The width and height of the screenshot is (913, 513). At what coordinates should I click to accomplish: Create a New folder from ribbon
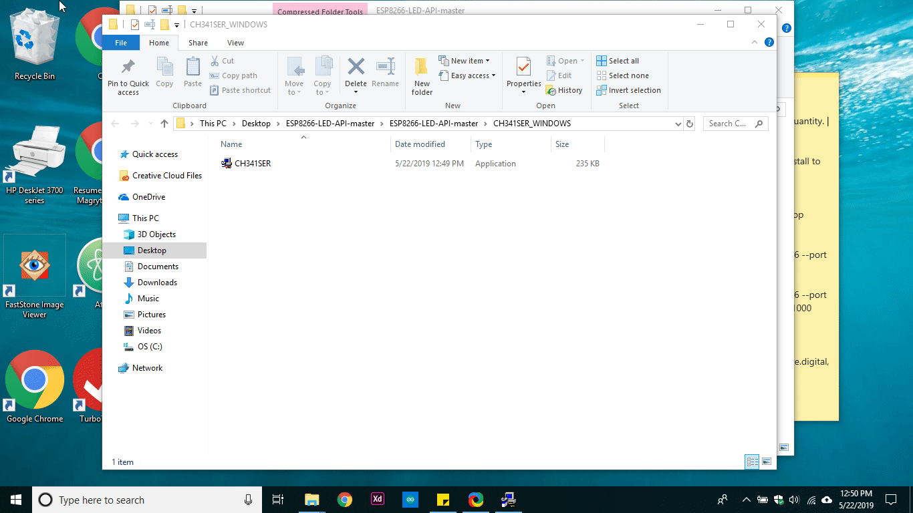pos(422,76)
